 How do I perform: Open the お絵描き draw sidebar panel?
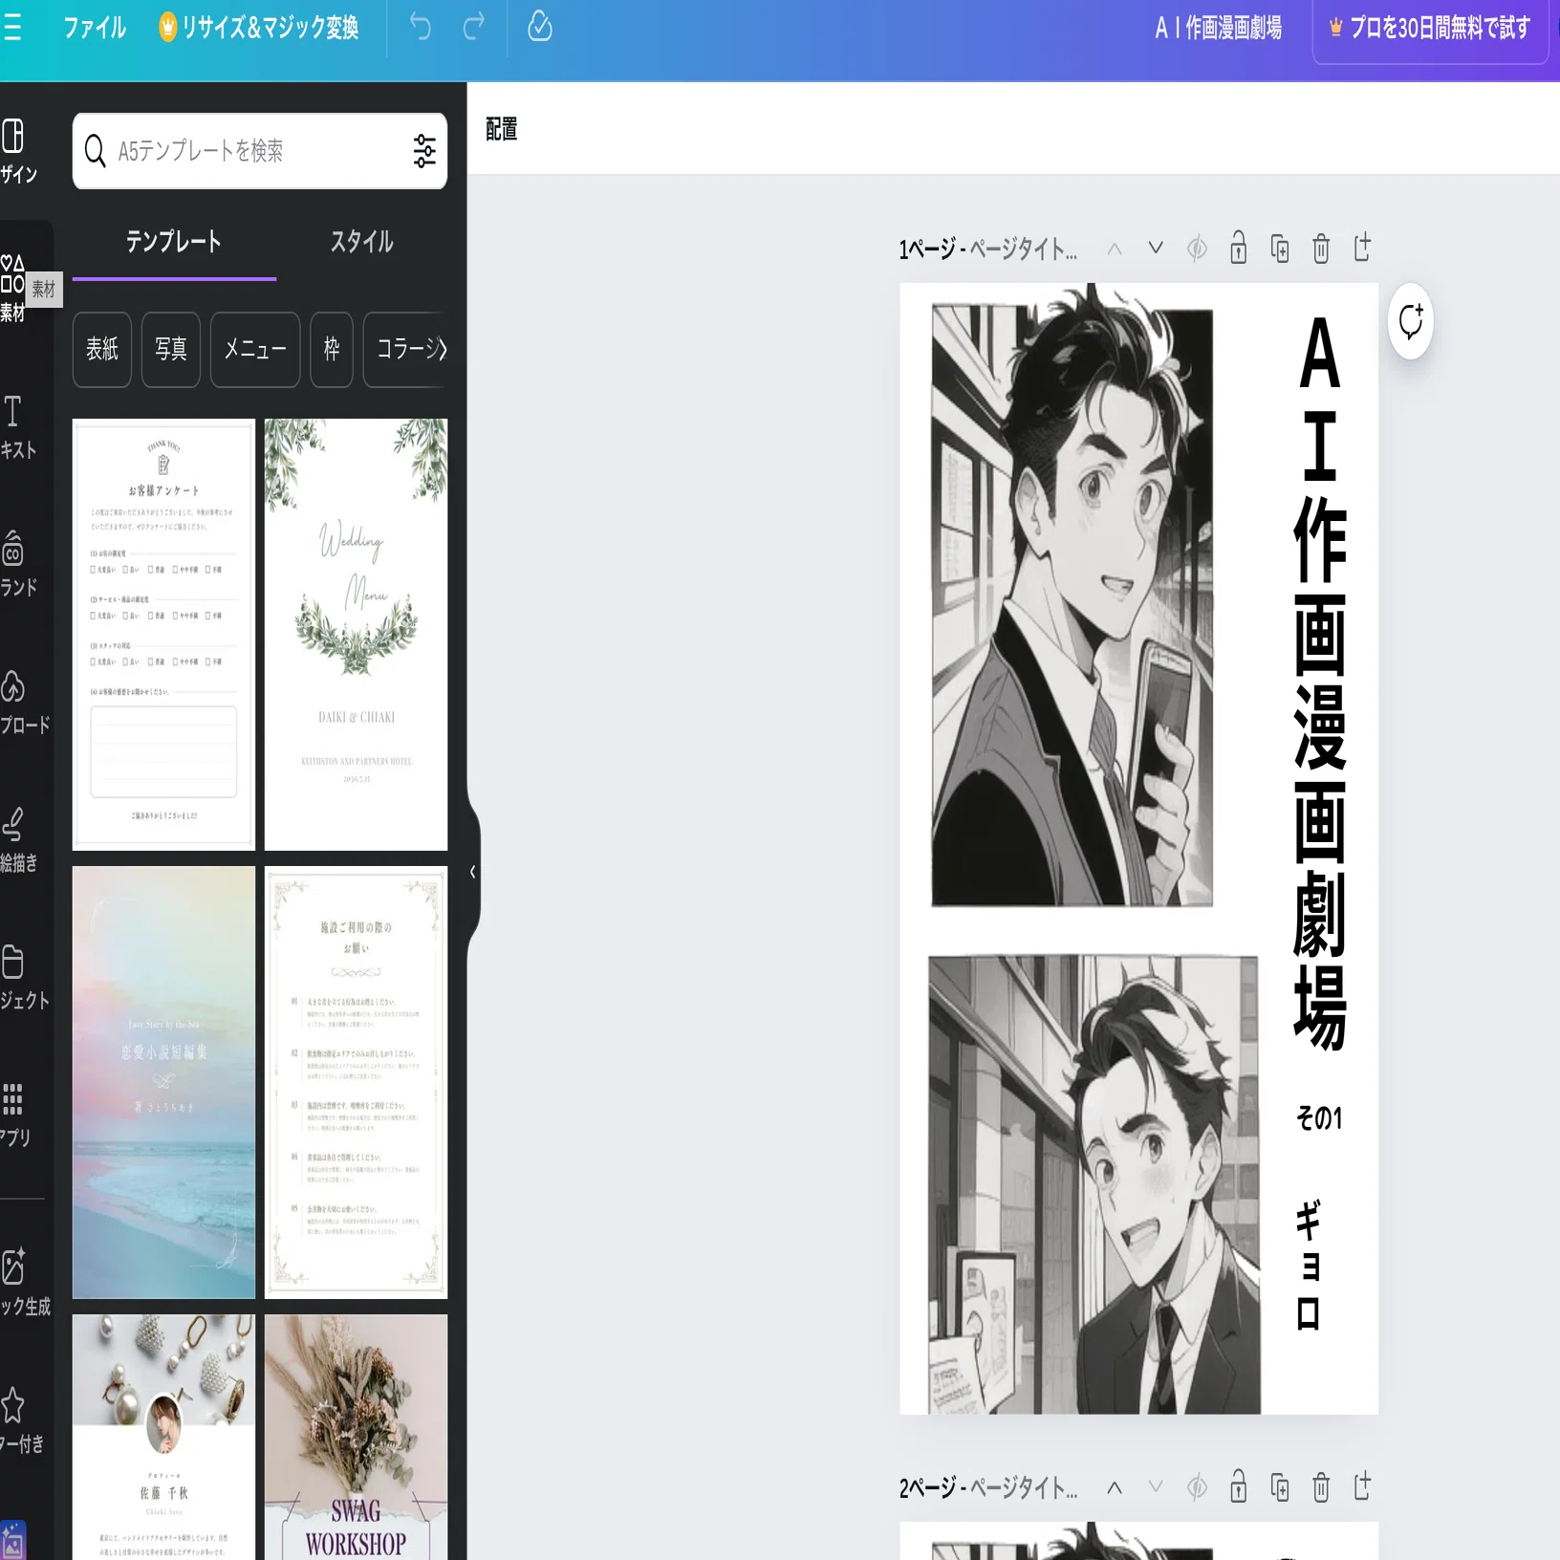pos(19,839)
